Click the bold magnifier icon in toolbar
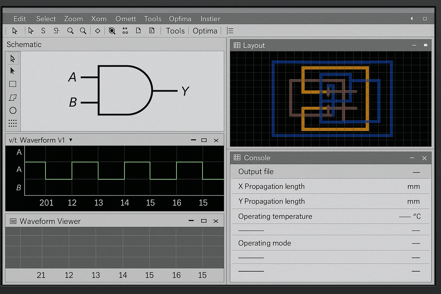The image size is (441, 294). (112, 31)
